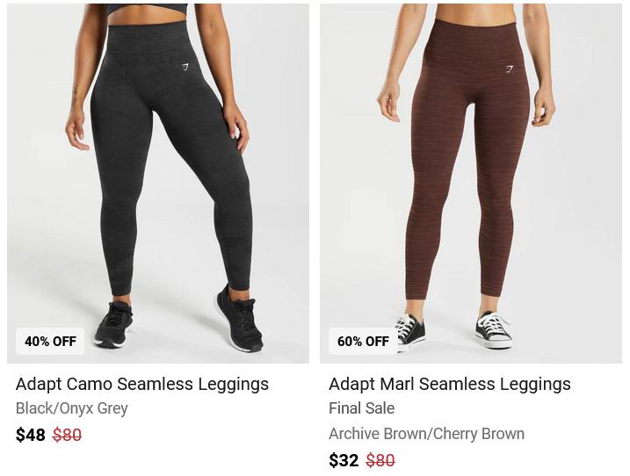Open the Adapt Camo Seamless Leggings product image

158,184
